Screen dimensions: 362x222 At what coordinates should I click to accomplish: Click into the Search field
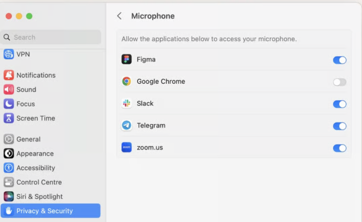51,37
